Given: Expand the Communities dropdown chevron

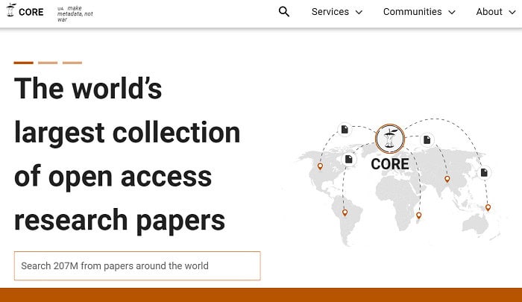Looking at the screenshot, I should point(452,13).
